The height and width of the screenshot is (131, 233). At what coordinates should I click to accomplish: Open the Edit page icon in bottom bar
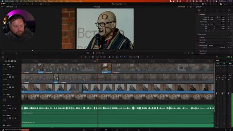(106, 130)
